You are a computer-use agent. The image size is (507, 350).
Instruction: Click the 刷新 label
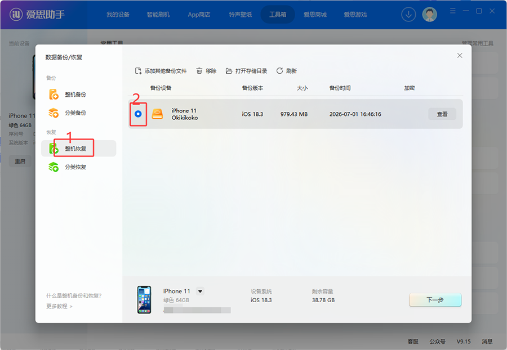pyautogui.click(x=291, y=71)
